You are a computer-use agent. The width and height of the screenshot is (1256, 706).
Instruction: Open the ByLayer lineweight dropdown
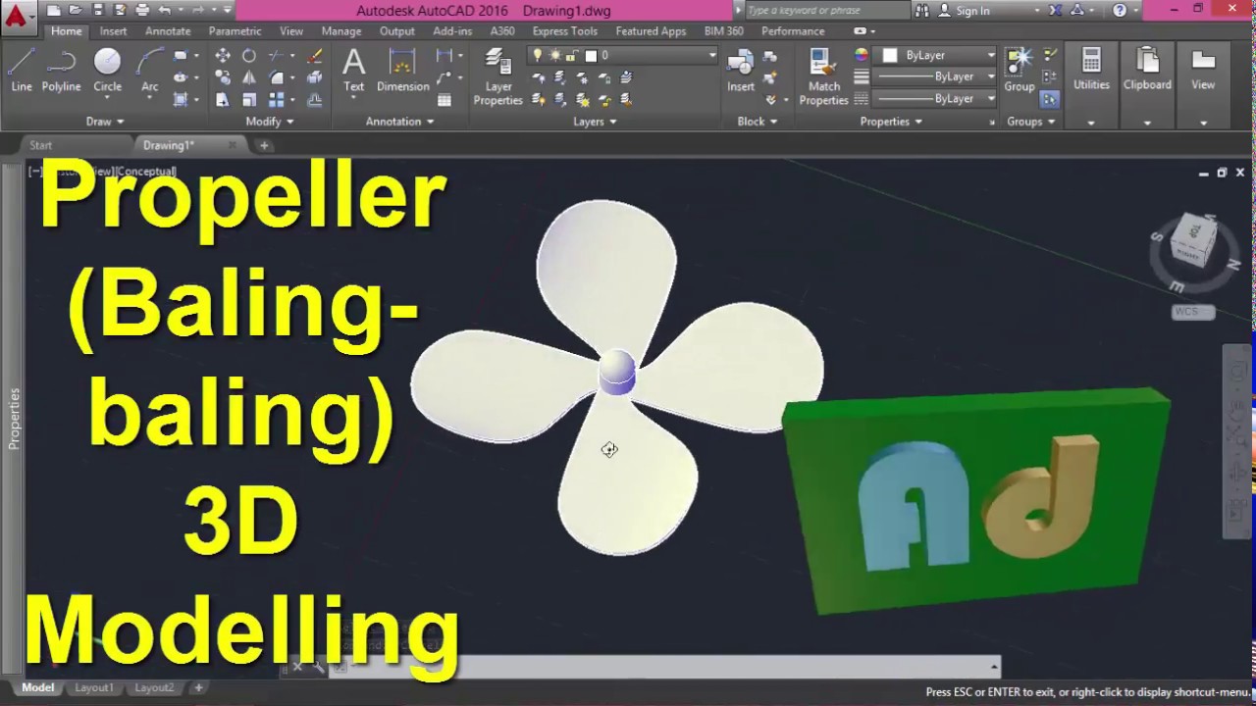click(x=934, y=76)
